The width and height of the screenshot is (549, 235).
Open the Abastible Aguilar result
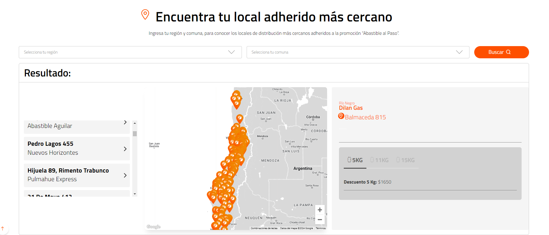pos(77,127)
